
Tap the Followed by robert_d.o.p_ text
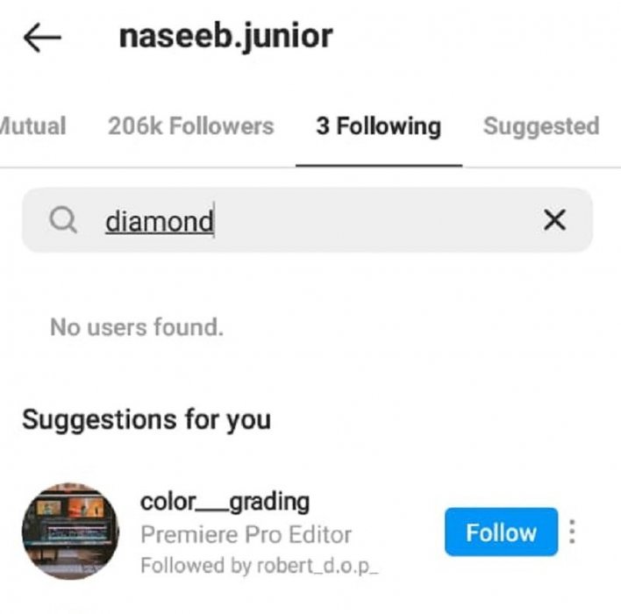(259, 565)
